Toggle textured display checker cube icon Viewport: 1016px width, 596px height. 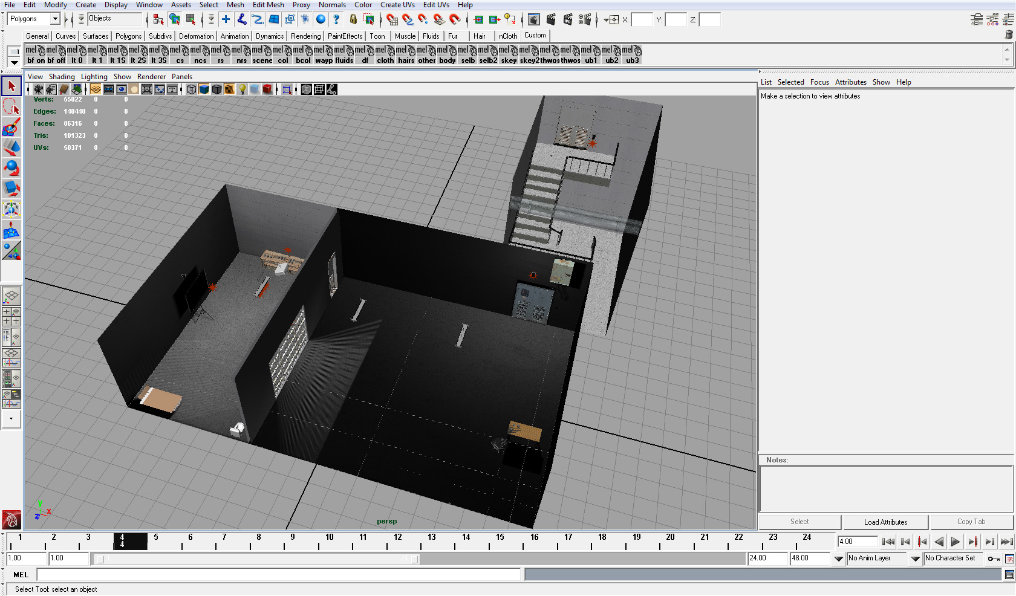(x=230, y=89)
